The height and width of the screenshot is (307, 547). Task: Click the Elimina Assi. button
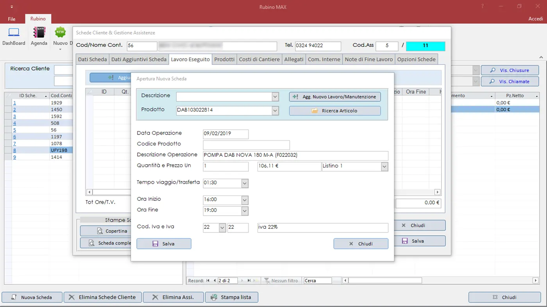pos(173,297)
